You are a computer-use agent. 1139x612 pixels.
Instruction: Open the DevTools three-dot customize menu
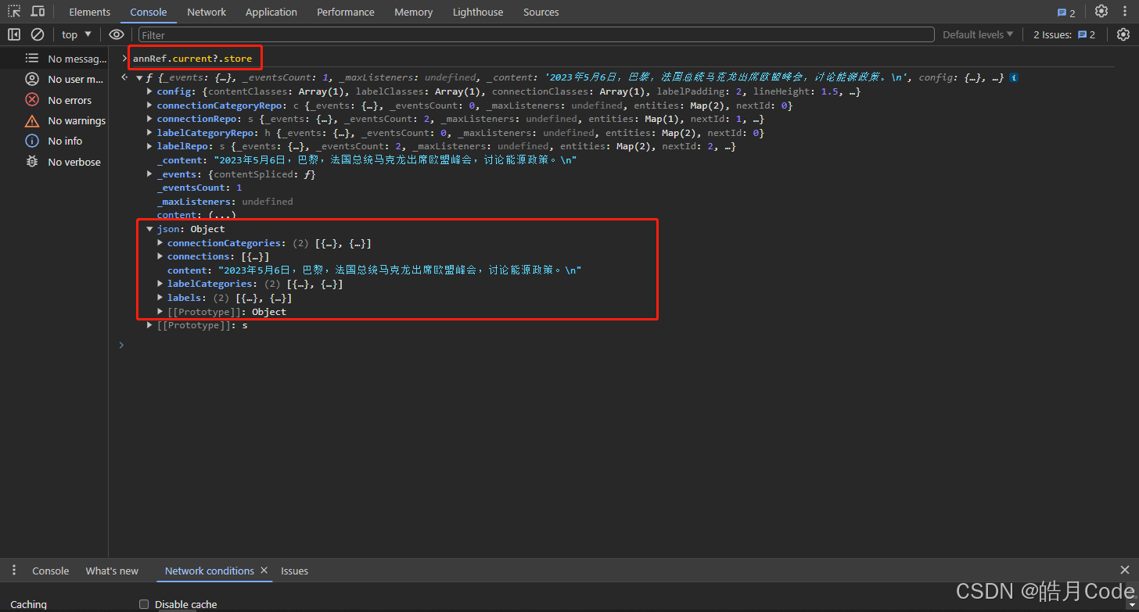(1124, 12)
